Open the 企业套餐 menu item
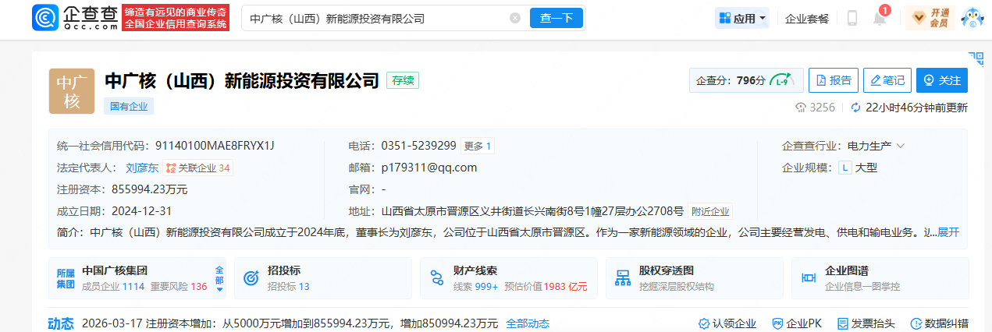 [x=807, y=19]
